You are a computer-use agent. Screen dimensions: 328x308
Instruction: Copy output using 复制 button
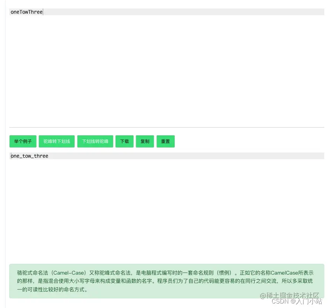145,141
